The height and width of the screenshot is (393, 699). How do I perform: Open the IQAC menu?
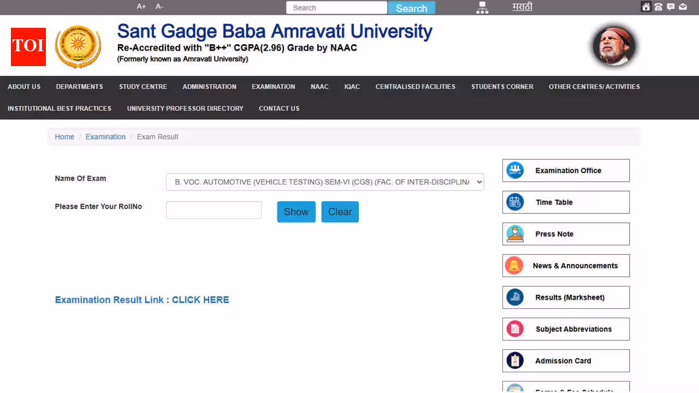[x=352, y=87]
